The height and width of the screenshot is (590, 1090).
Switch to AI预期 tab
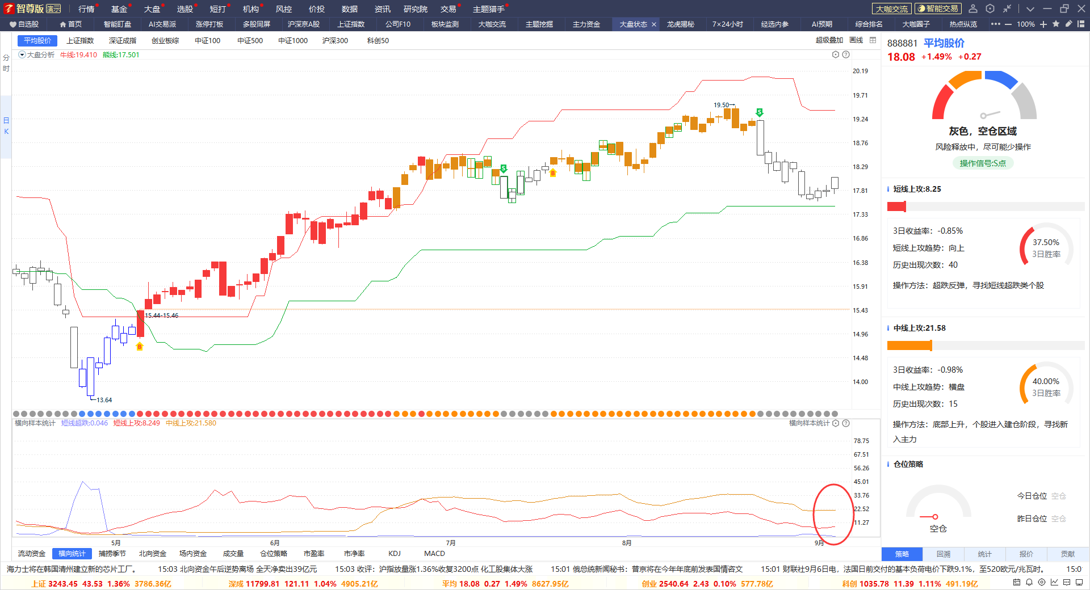click(822, 24)
